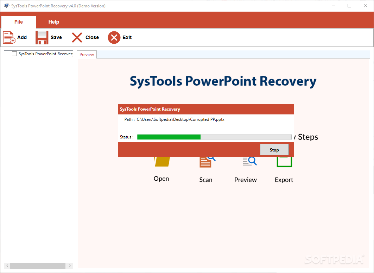Click the Open folder icon
374x273 pixels.
[163, 162]
